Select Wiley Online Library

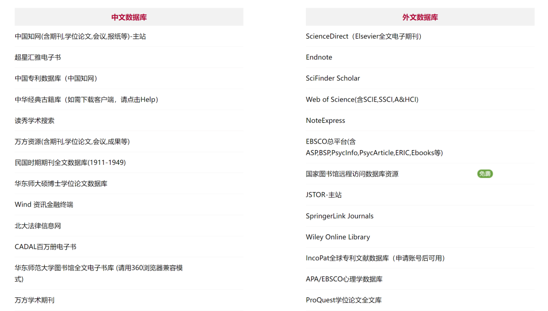[x=337, y=237]
